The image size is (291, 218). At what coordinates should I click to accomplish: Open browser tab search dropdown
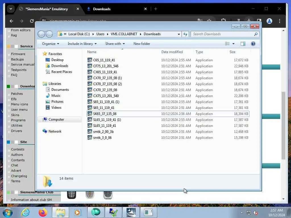pyautogui.click(x=11, y=9)
